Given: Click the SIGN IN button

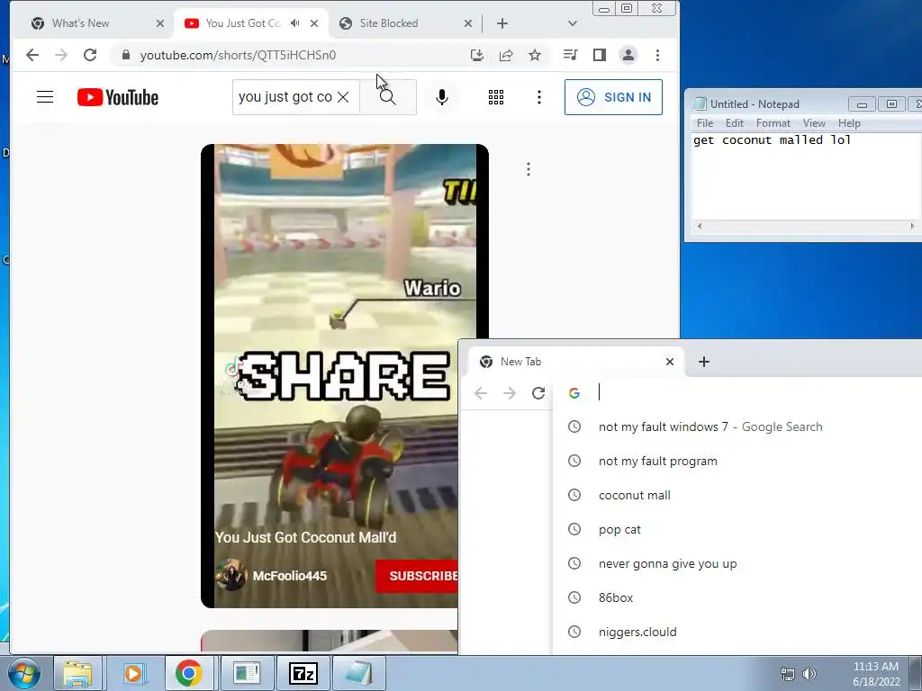Looking at the screenshot, I should point(613,97).
